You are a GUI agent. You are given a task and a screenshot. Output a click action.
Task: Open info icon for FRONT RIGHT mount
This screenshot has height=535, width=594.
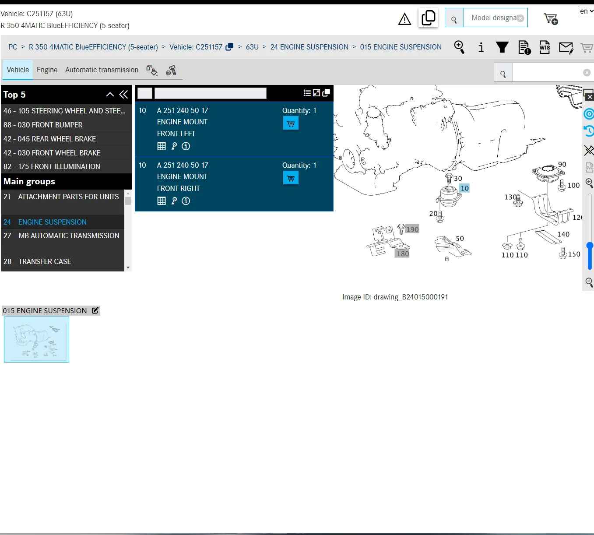point(186,201)
